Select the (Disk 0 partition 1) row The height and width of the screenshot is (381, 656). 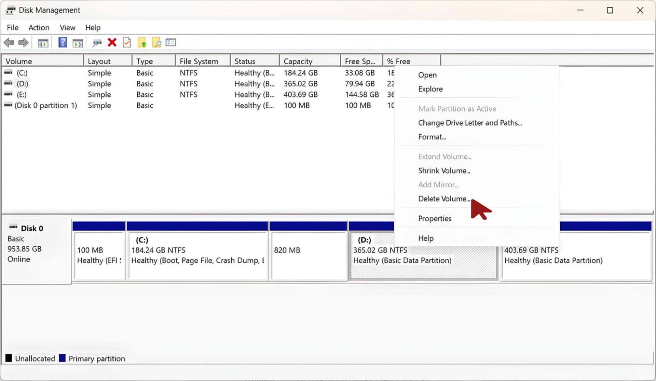[198, 105]
